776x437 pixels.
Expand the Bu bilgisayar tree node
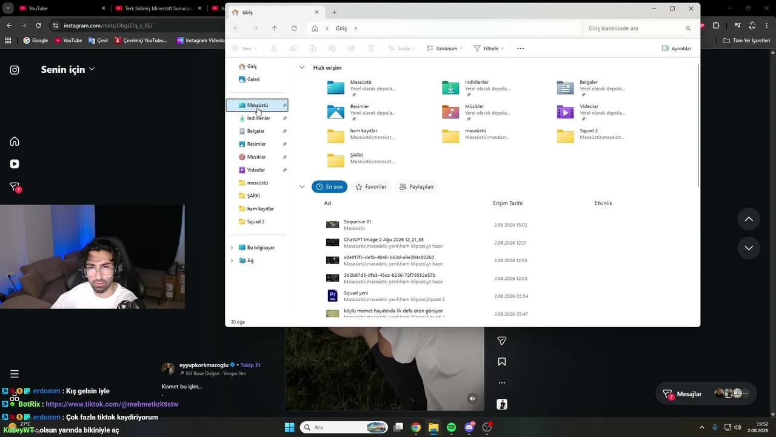click(232, 248)
